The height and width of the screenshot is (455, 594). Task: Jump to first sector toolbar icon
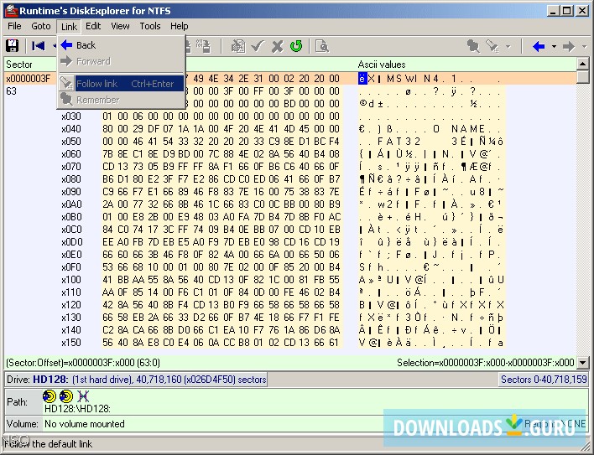click(x=38, y=46)
